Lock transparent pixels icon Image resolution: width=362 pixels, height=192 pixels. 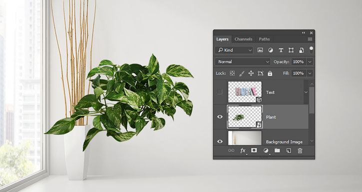tap(232, 73)
